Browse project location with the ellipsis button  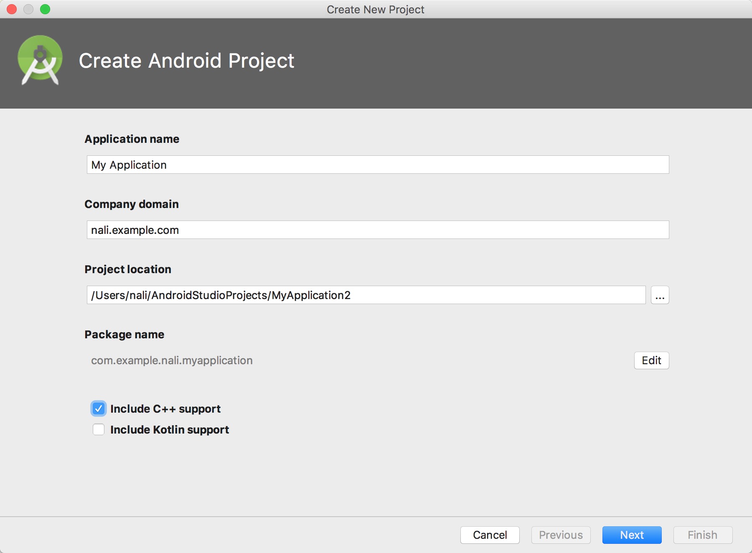(x=660, y=295)
